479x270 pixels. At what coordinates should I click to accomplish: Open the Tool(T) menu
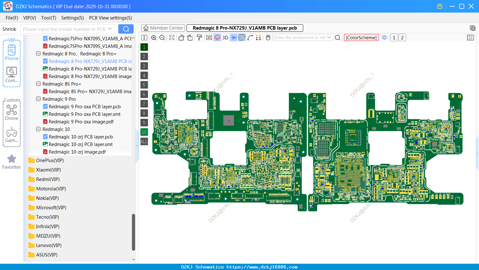click(49, 18)
